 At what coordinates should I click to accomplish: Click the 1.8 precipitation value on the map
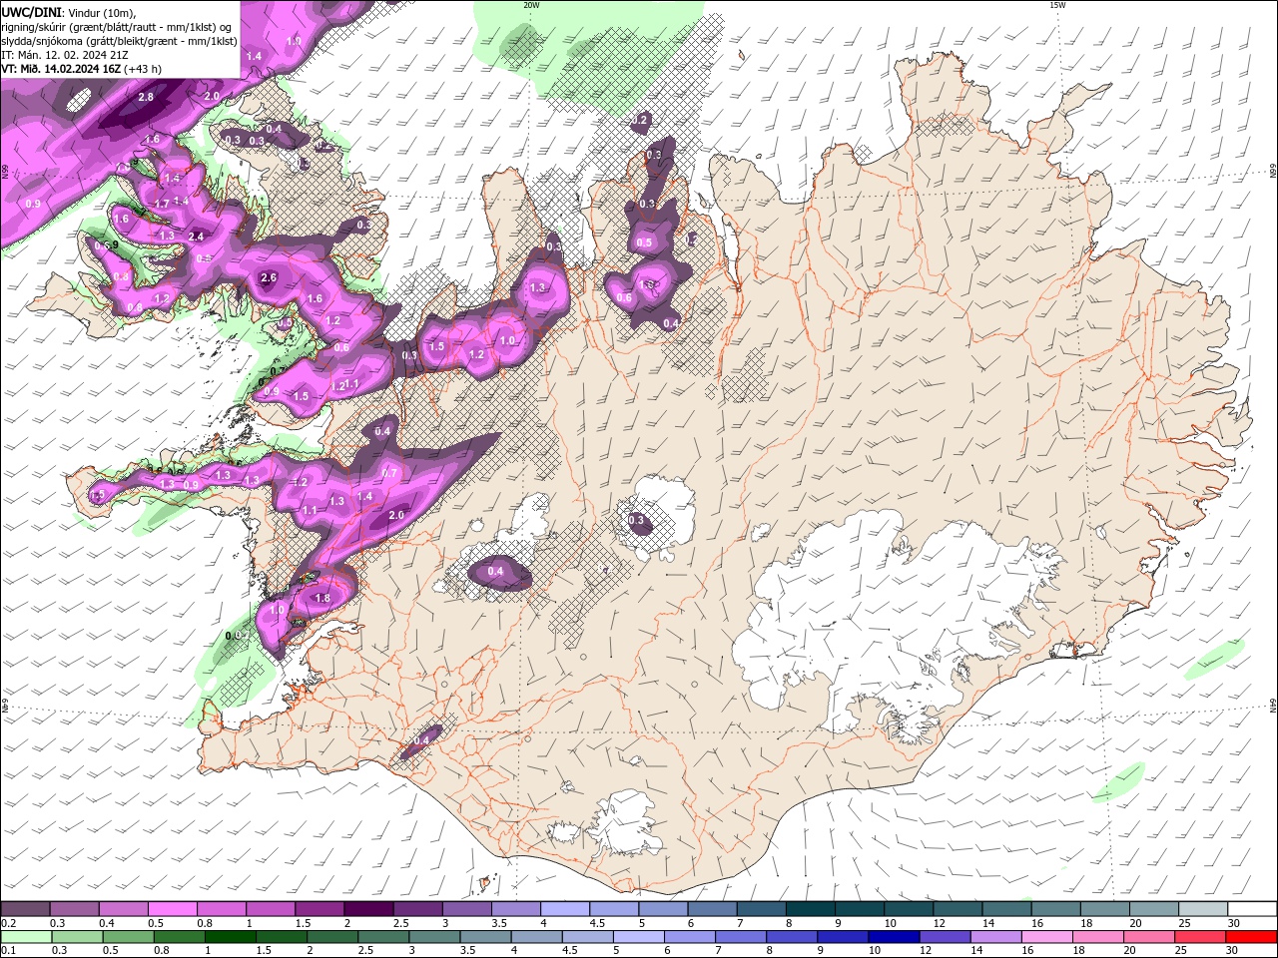[322, 599]
